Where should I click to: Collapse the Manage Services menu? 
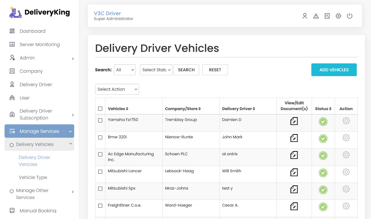(39, 131)
